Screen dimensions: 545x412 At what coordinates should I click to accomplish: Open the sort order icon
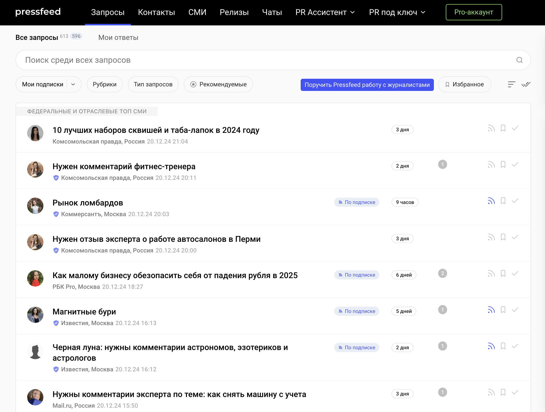511,84
